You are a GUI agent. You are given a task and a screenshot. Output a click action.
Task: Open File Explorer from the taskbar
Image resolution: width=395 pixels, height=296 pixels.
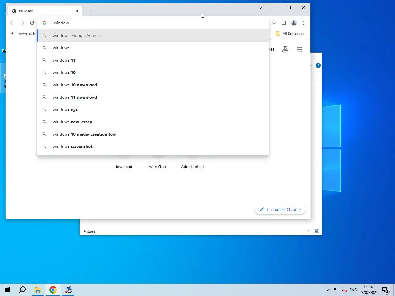(x=38, y=290)
